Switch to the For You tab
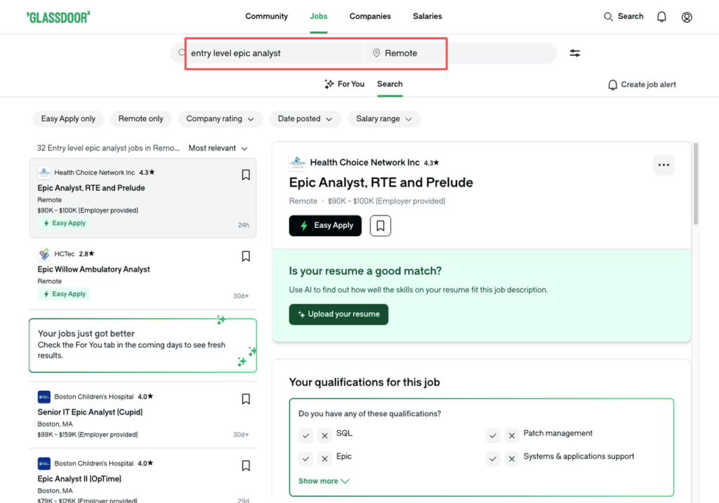 click(344, 83)
